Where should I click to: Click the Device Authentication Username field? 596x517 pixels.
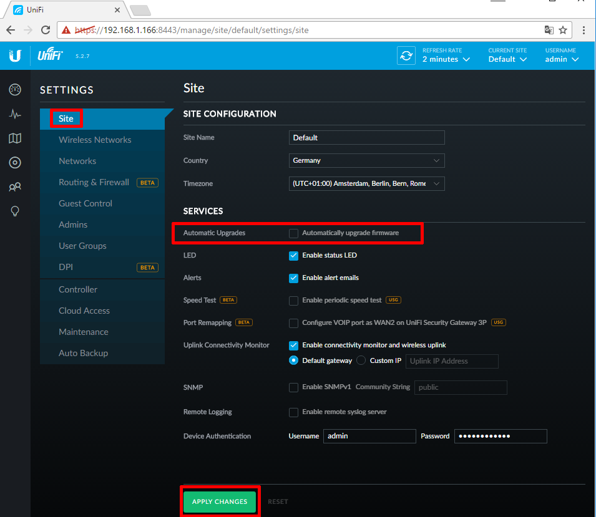click(x=369, y=436)
